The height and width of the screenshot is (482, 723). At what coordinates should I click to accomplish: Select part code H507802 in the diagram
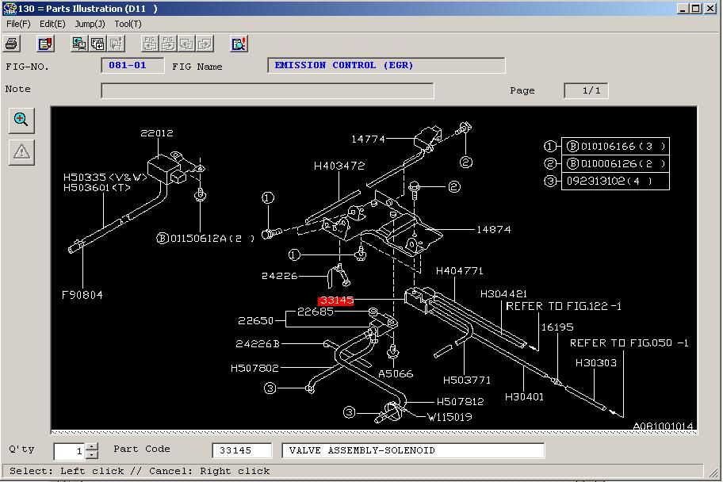coord(254,368)
